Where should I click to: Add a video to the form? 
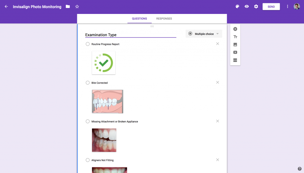[x=235, y=52]
